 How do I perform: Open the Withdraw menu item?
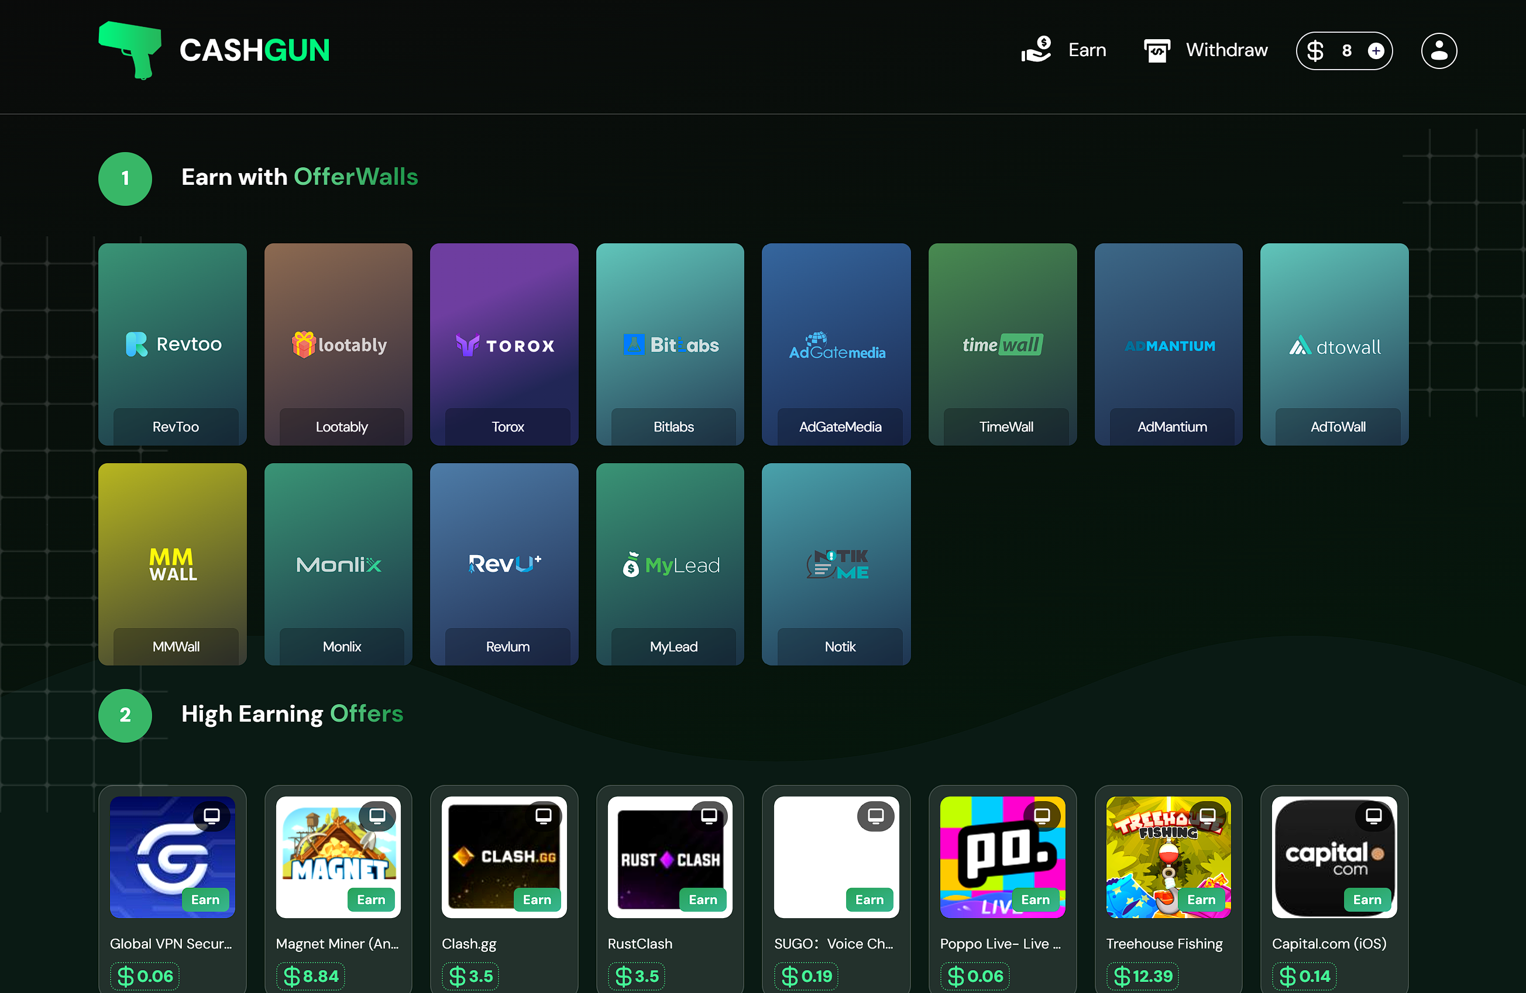coord(1226,50)
